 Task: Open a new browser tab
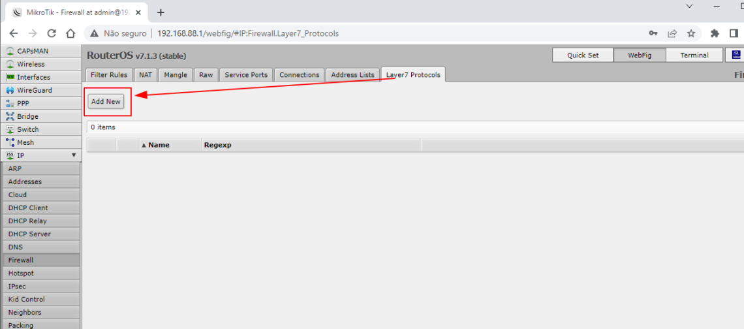(161, 12)
